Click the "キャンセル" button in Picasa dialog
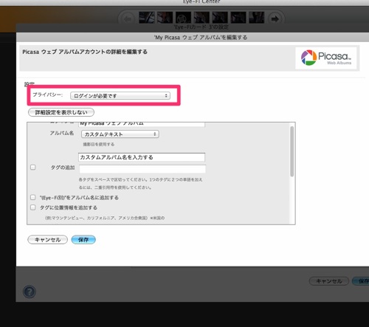The width and height of the screenshot is (369, 327). [47, 240]
